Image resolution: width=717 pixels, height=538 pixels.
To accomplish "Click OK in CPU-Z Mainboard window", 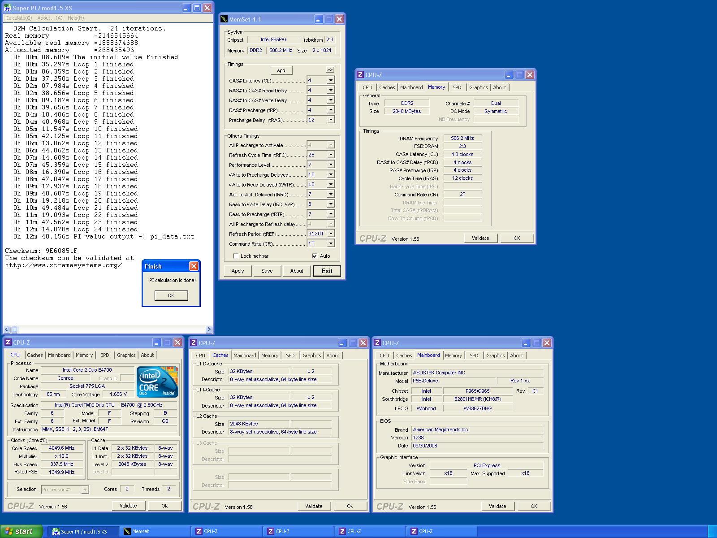I will pyautogui.click(x=534, y=506).
